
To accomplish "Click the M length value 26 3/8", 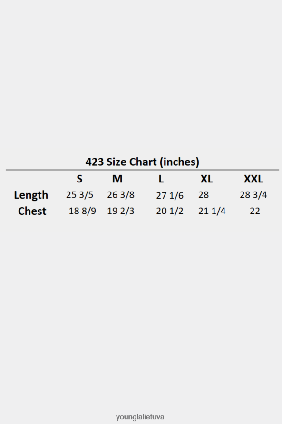I will [x=121, y=195].
